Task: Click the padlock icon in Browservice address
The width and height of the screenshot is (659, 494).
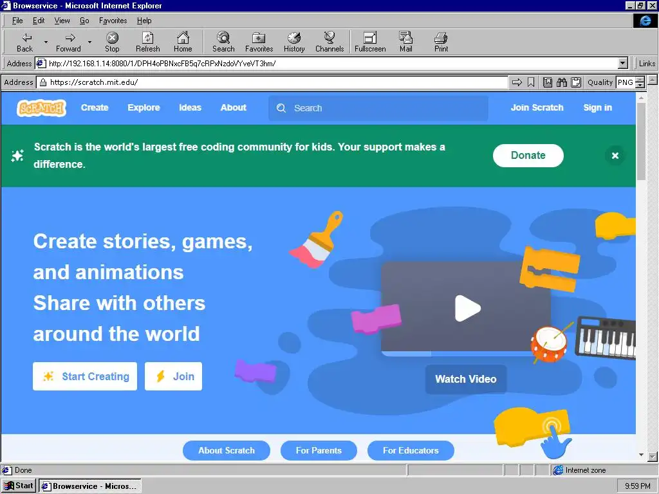Action: pos(43,82)
